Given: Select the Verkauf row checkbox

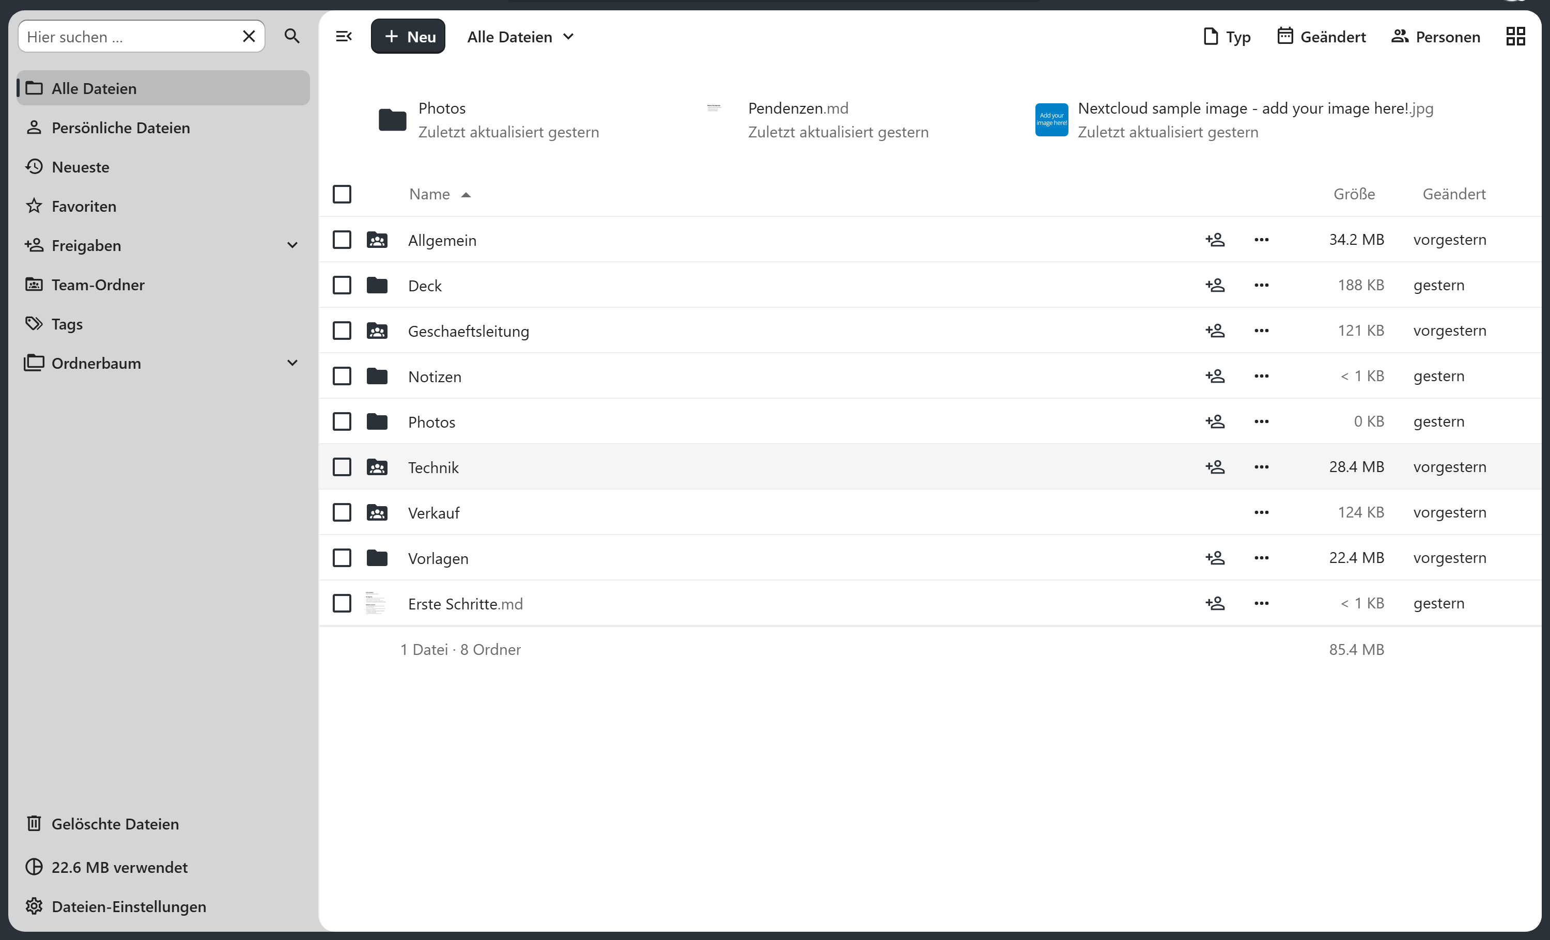Looking at the screenshot, I should [342, 512].
